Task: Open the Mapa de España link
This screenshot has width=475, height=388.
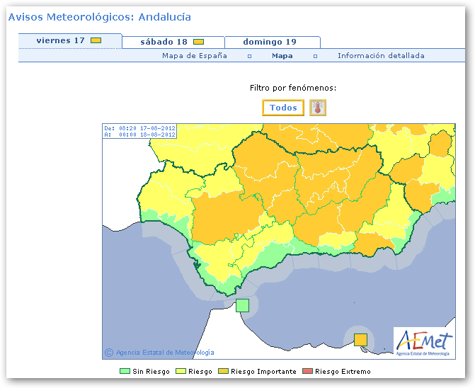Action: pos(195,56)
